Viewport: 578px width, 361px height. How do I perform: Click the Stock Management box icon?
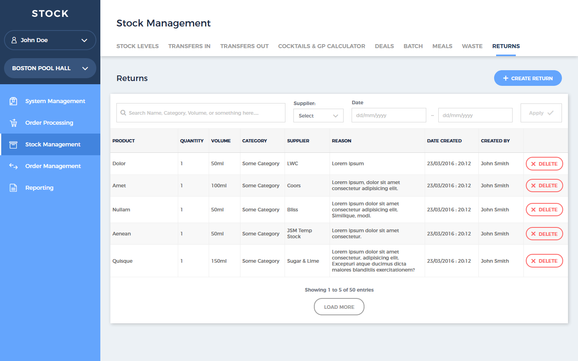coord(13,144)
